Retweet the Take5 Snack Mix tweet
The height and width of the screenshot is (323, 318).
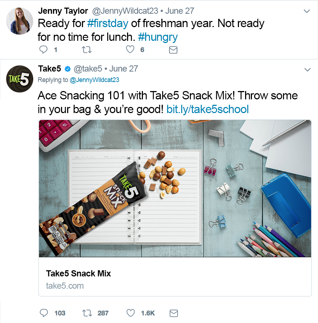coord(87,313)
